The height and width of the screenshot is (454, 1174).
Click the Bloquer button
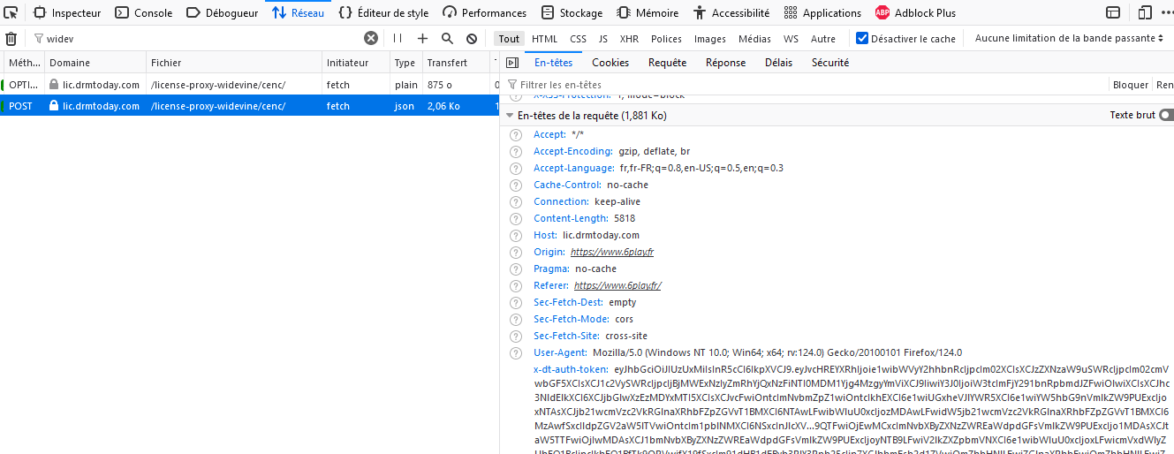tap(1130, 85)
